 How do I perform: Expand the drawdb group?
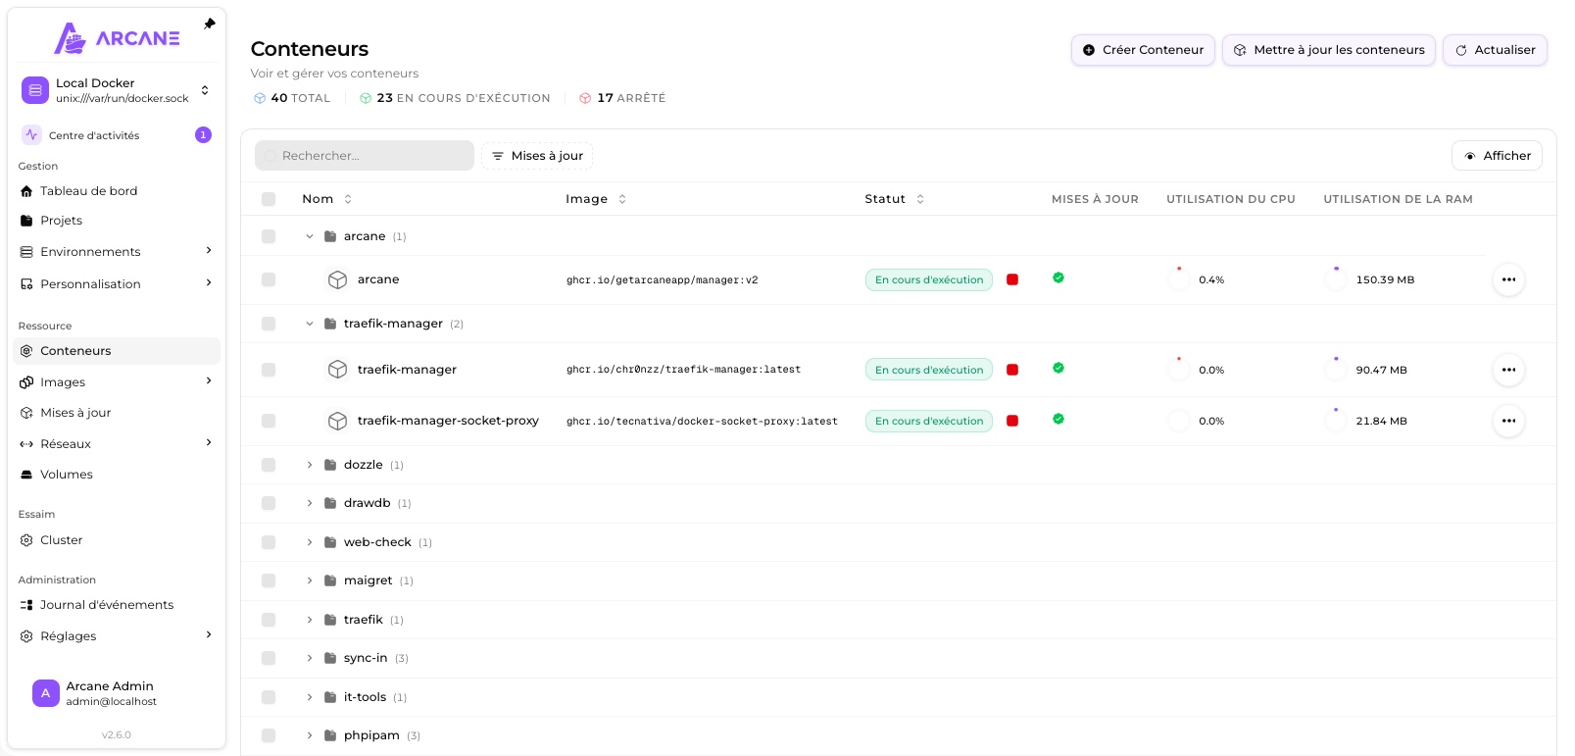coord(310,503)
